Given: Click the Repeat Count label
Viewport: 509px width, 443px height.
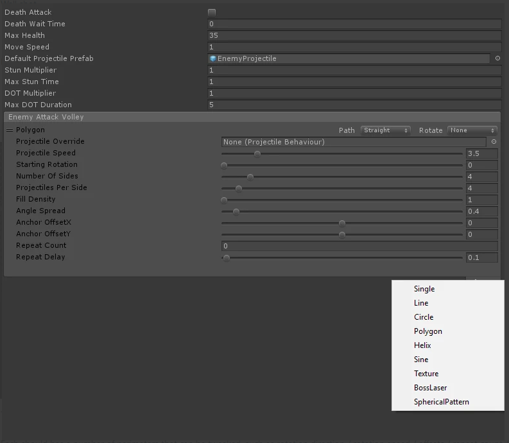Looking at the screenshot, I should tap(41, 245).
